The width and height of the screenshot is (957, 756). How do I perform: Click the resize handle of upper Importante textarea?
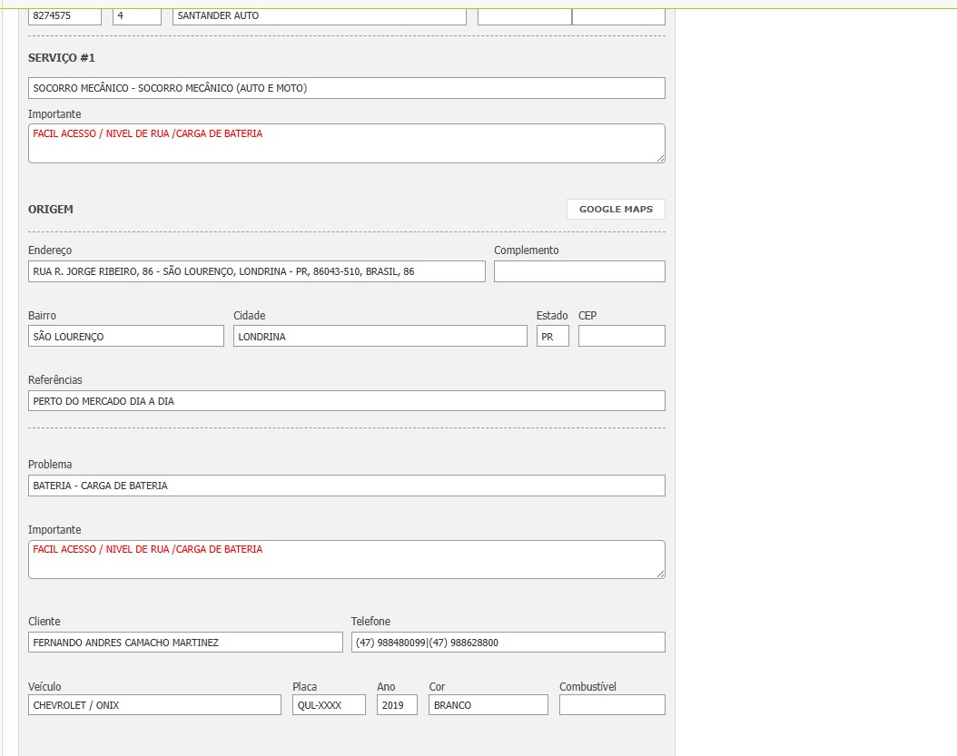(x=660, y=158)
